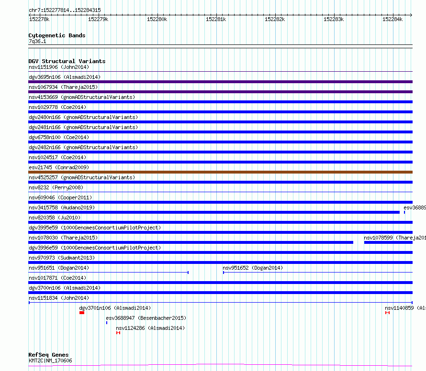The image size is (426, 371).
Task: Click the purple bar under nsv1067934
Action: click(x=220, y=92)
